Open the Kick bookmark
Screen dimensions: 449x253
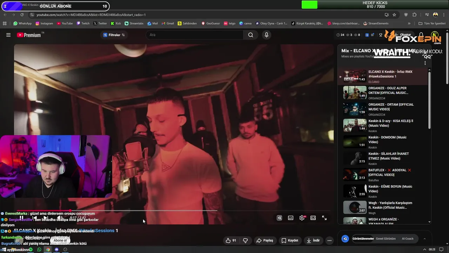[x=116, y=24]
